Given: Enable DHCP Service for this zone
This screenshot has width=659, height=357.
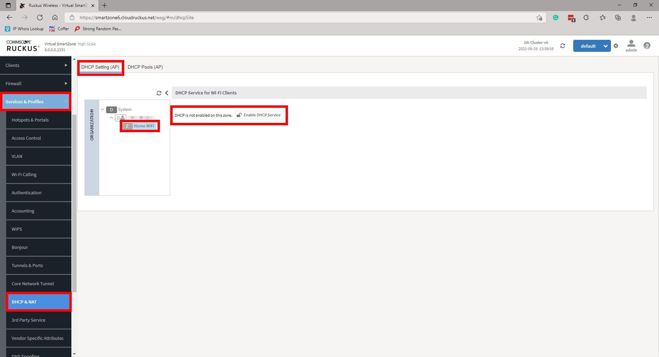Looking at the screenshot, I should 259,115.
